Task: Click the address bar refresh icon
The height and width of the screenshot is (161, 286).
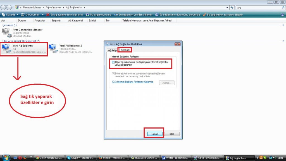Action: pyautogui.click(x=232, y=7)
